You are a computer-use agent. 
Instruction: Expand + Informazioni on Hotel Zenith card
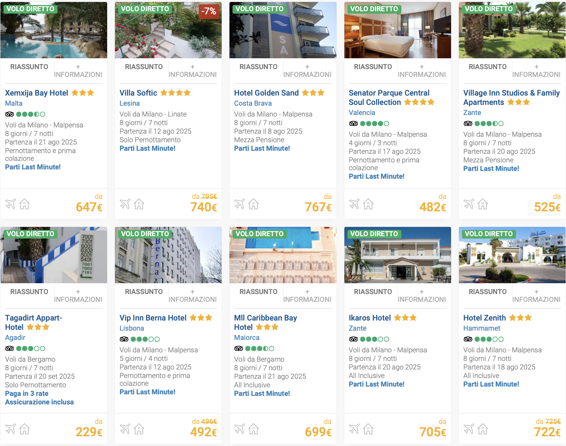(536, 296)
